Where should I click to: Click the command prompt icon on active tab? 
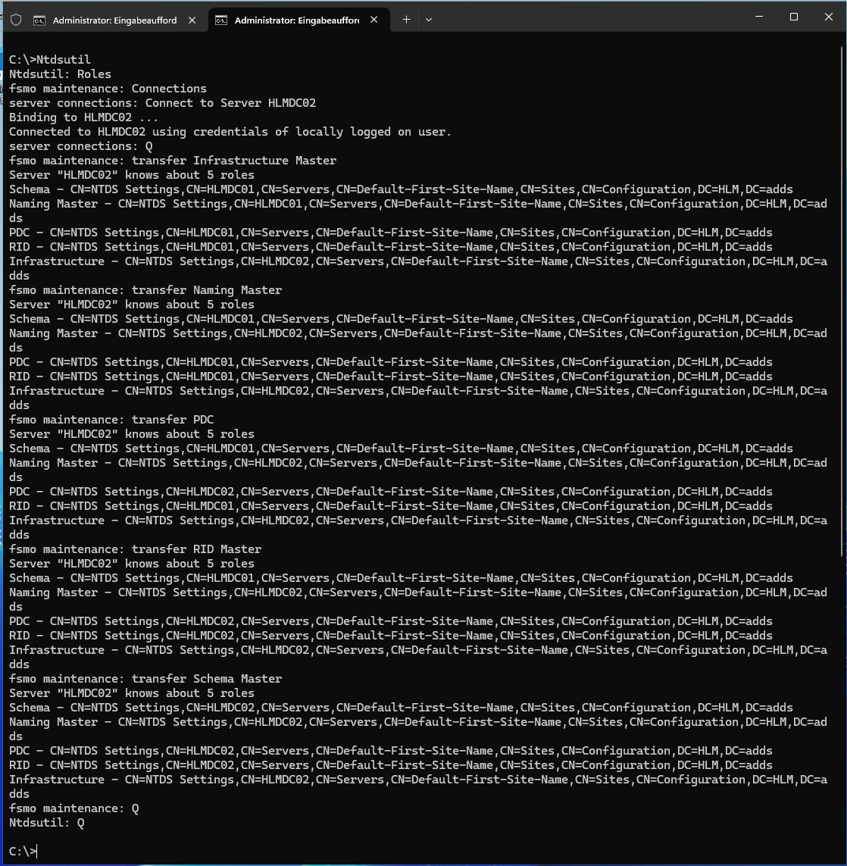pos(221,20)
